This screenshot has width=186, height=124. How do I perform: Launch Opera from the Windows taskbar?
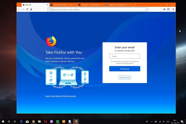(45, 121)
